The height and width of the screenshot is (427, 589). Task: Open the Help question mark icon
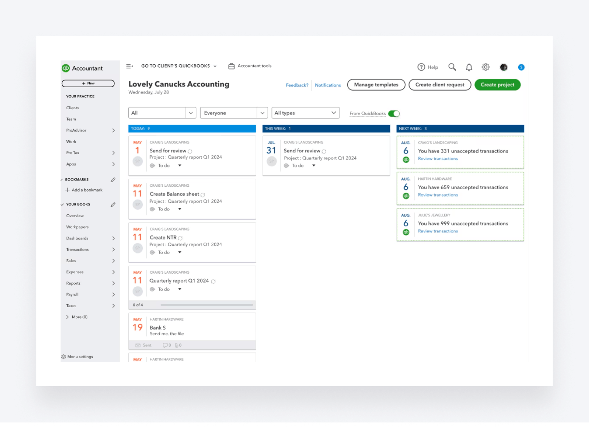[x=421, y=67]
